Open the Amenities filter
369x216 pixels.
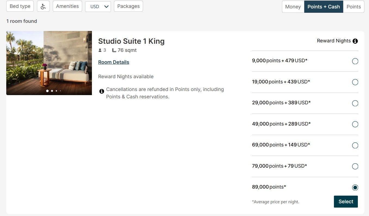pos(67,6)
